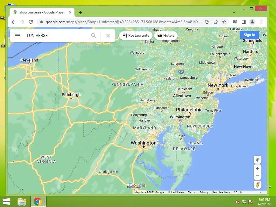Open Street View Pegman control
Screen dimensions: 276x207
tap(257, 185)
